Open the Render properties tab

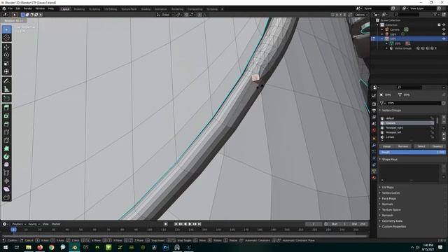pyautogui.click(x=374, y=104)
